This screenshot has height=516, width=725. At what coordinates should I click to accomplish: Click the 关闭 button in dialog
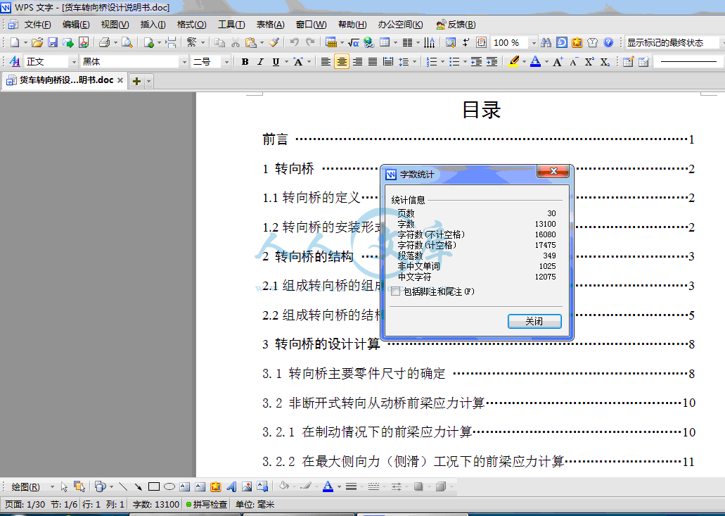(x=534, y=321)
